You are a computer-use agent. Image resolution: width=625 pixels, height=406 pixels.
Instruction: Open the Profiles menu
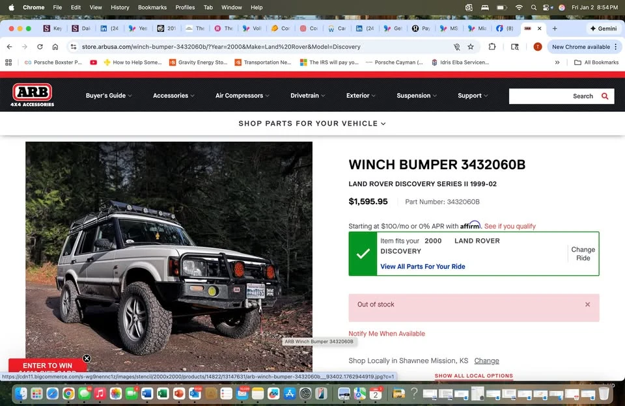tap(185, 7)
